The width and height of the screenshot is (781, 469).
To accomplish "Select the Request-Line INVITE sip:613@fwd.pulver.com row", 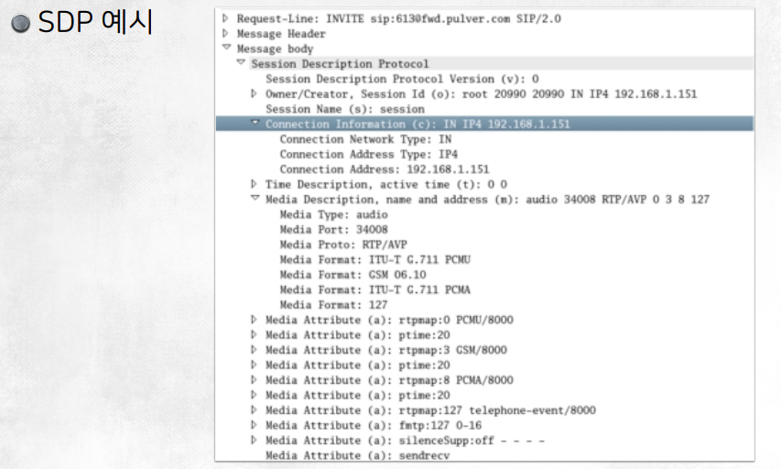I will pyautogui.click(x=398, y=19).
